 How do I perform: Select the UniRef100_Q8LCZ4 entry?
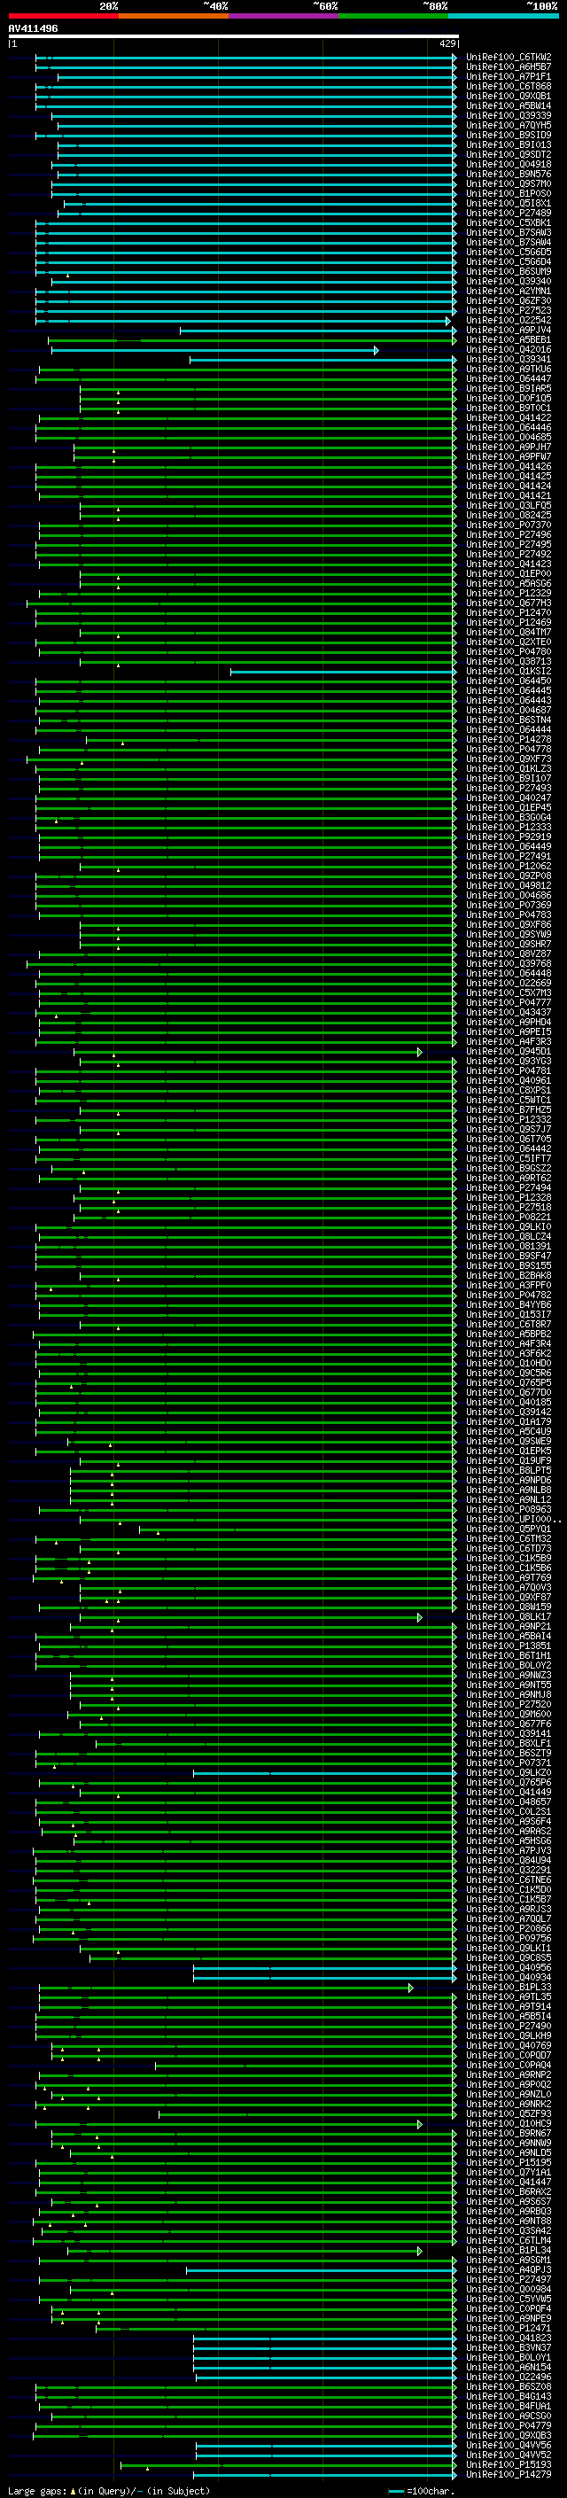click(509, 1236)
